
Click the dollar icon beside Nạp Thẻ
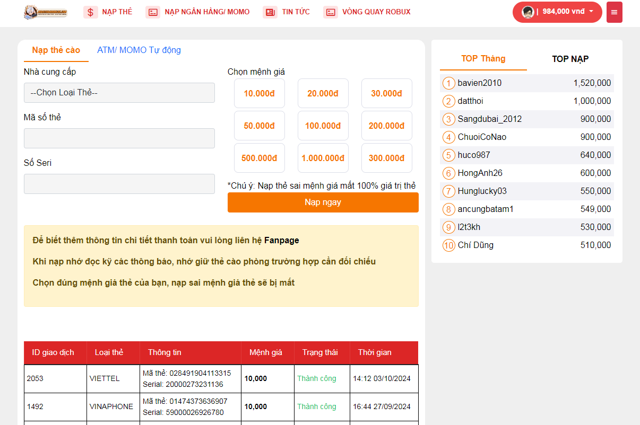91,12
